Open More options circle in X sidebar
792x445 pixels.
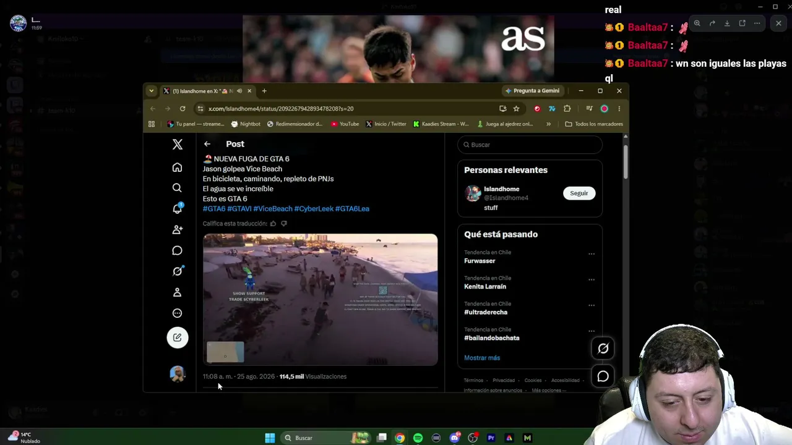tap(177, 313)
